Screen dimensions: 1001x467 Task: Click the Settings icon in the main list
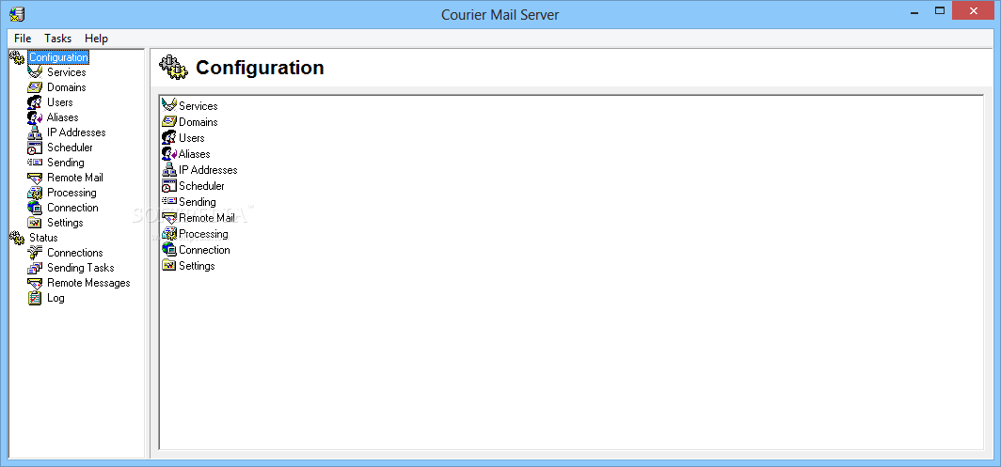pyautogui.click(x=169, y=265)
